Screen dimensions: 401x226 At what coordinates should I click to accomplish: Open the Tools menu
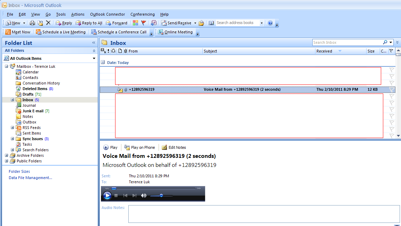pyautogui.click(x=61, y=14)
